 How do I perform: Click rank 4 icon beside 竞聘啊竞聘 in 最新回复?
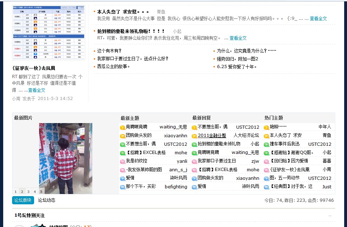[194, 153]
